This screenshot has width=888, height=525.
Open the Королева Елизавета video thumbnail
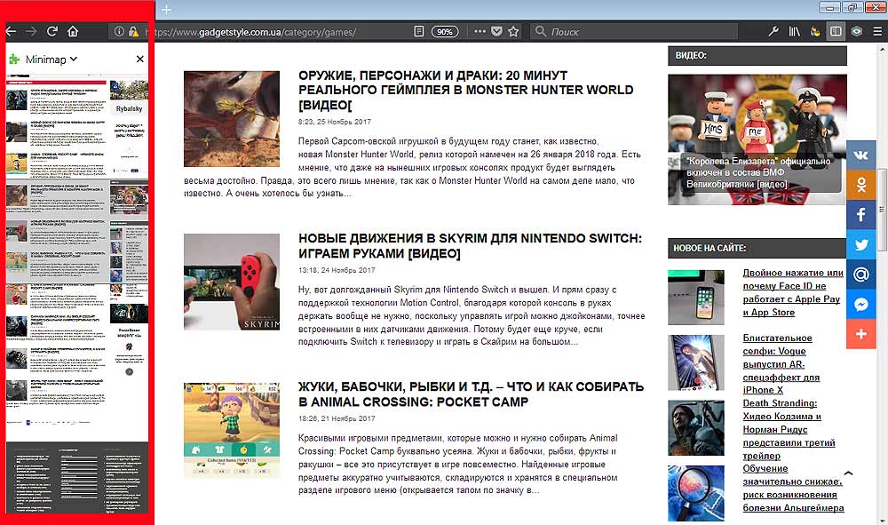pyautogui.click(x=757, y=139)
